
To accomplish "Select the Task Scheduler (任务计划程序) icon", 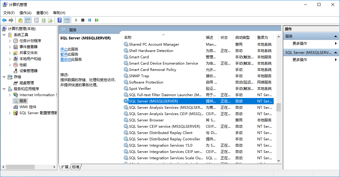I will (16, 41).
